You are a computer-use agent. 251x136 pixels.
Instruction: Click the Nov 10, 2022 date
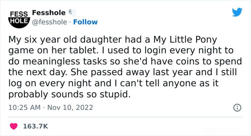70,107
